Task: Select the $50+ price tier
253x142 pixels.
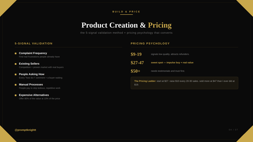Action: [135, 71]
